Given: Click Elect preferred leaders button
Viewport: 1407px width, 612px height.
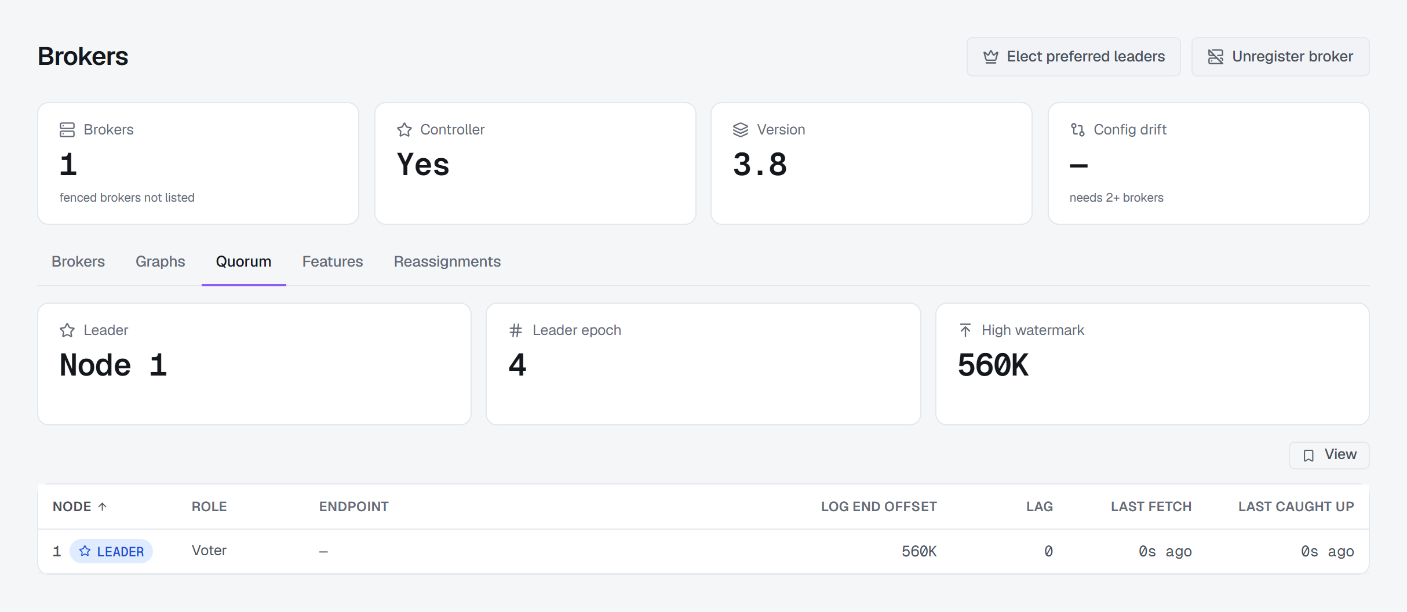Looking at the screenshot, I should pos(1074,57).
